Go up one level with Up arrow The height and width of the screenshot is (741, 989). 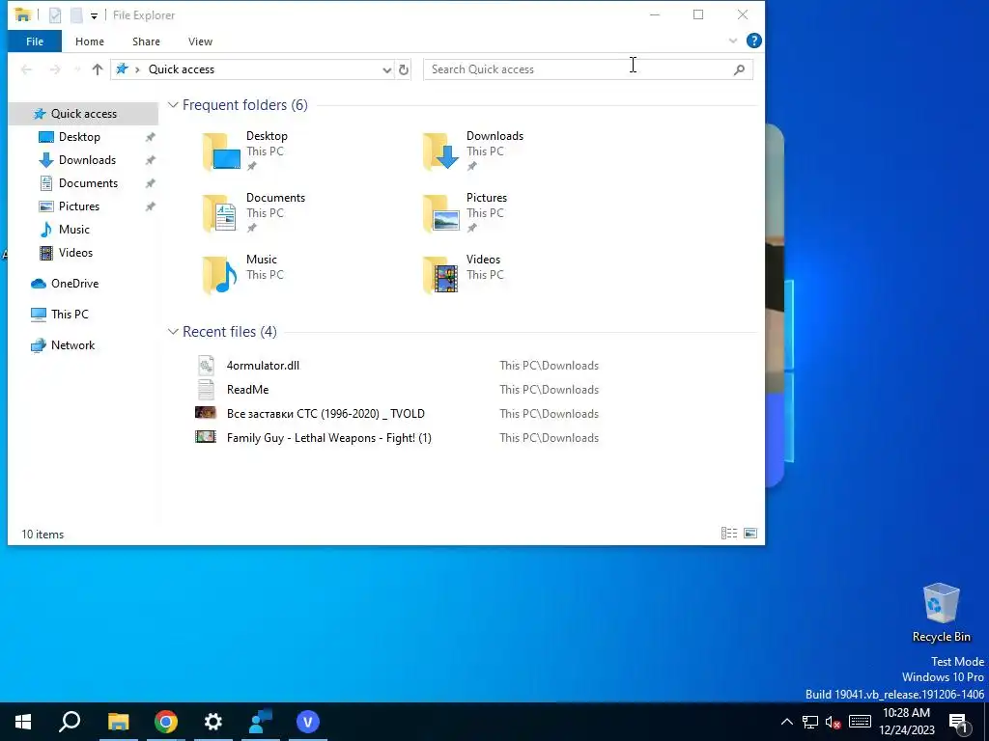tap(98, 69)
